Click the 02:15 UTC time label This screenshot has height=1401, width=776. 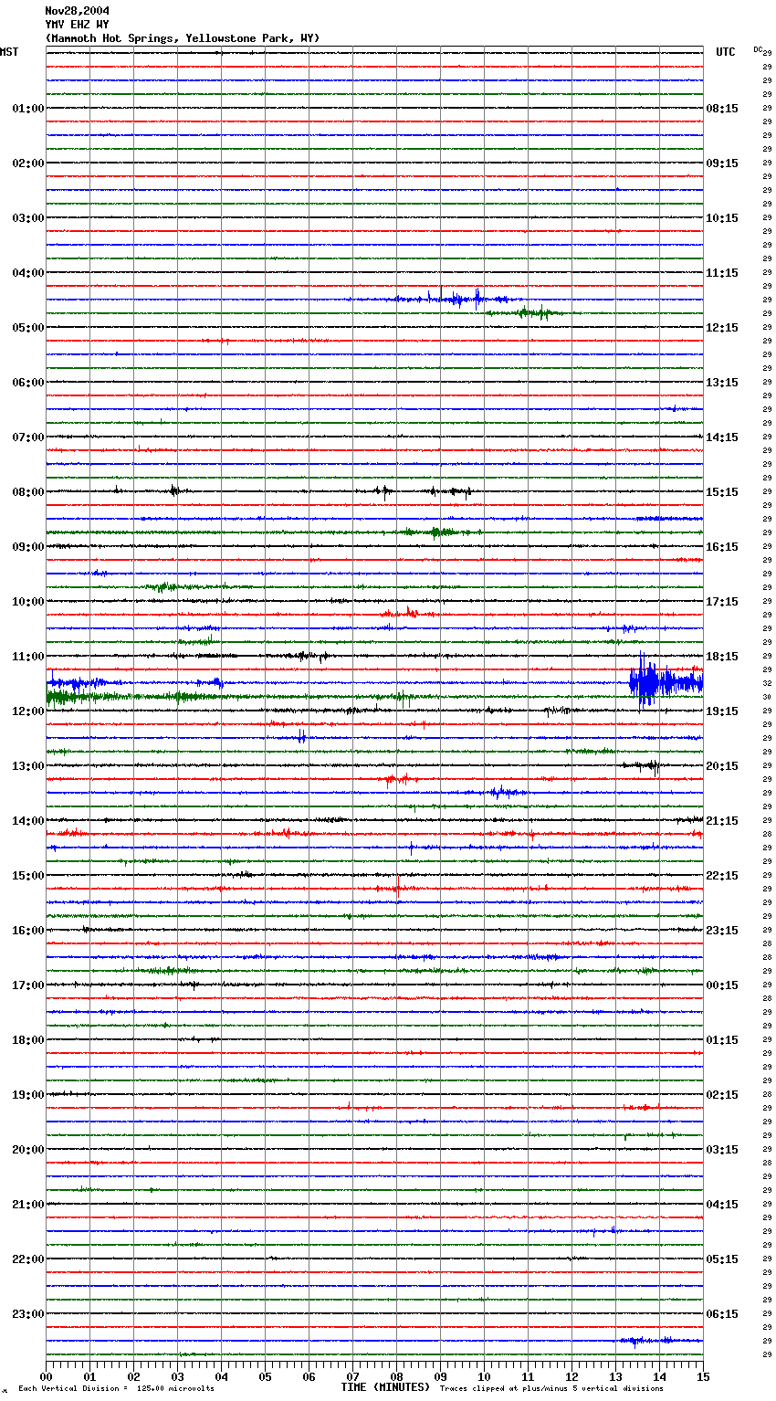pyautogui.click(x=722, y=1095)
